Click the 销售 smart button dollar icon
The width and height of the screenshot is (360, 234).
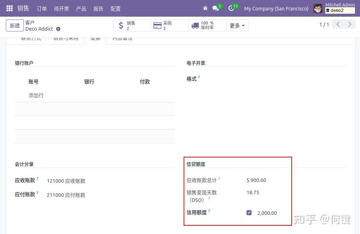click(x=121, y=26)
